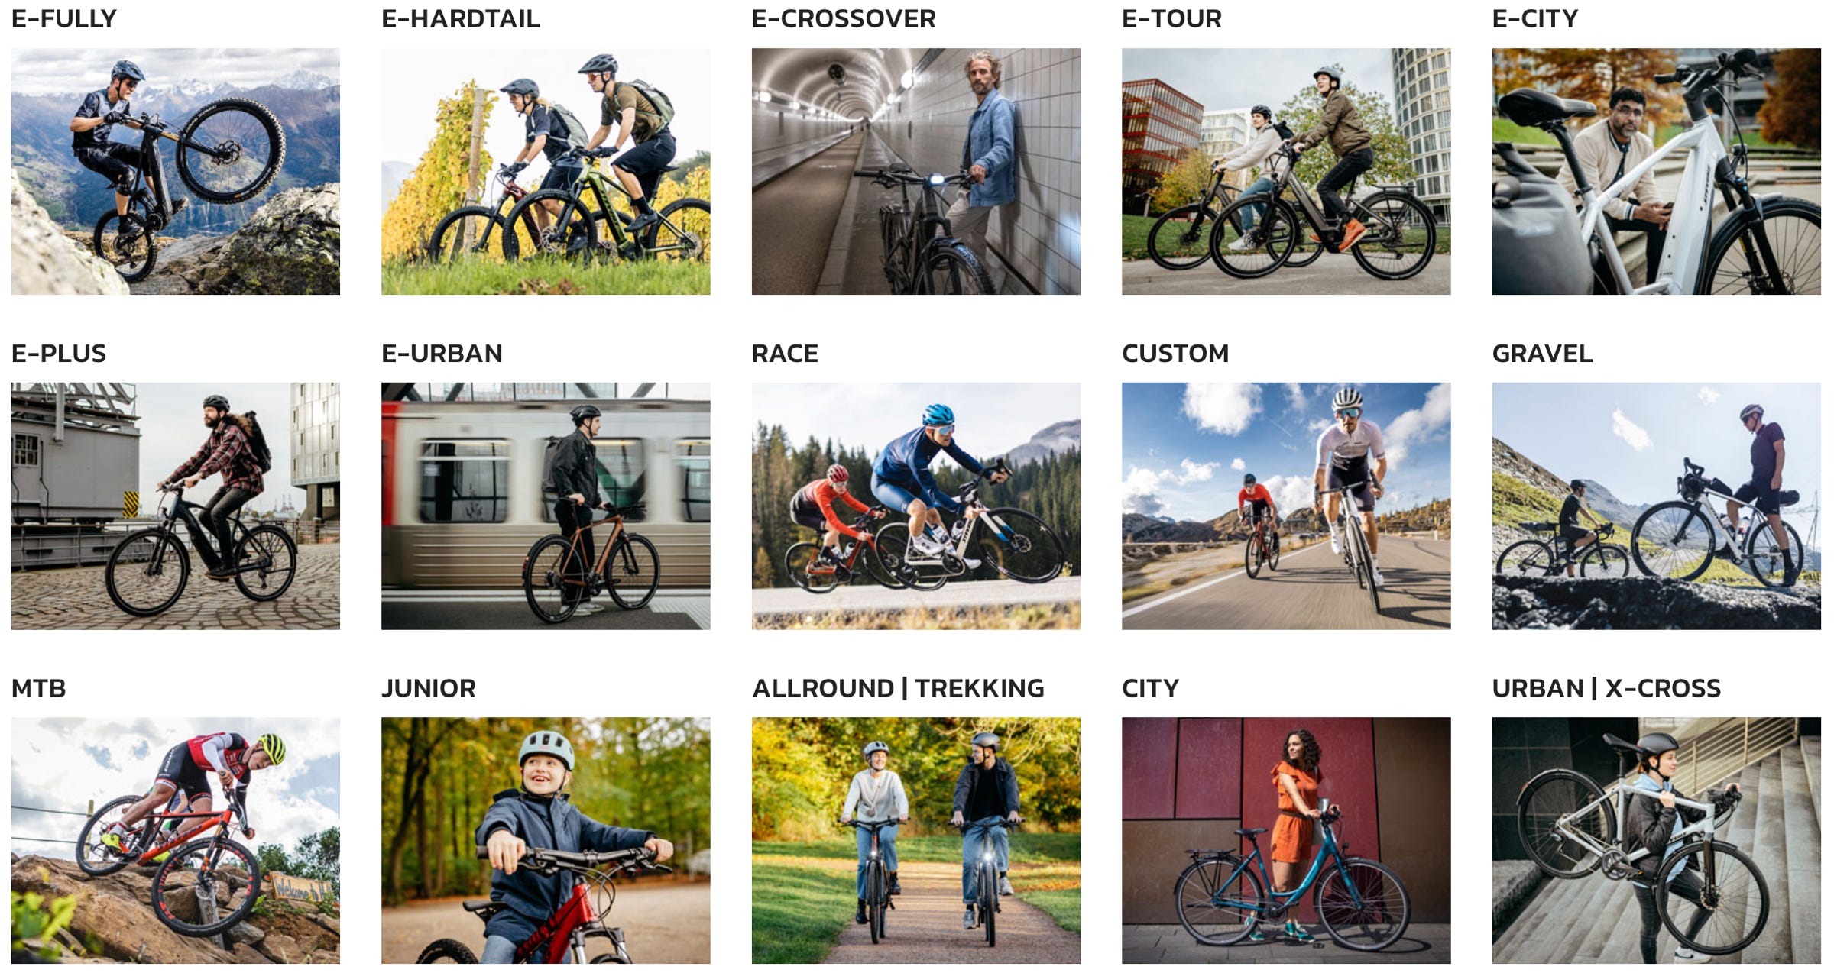
Task: Open the JUNIOR child cyclist image
Action: click(546, 840)
